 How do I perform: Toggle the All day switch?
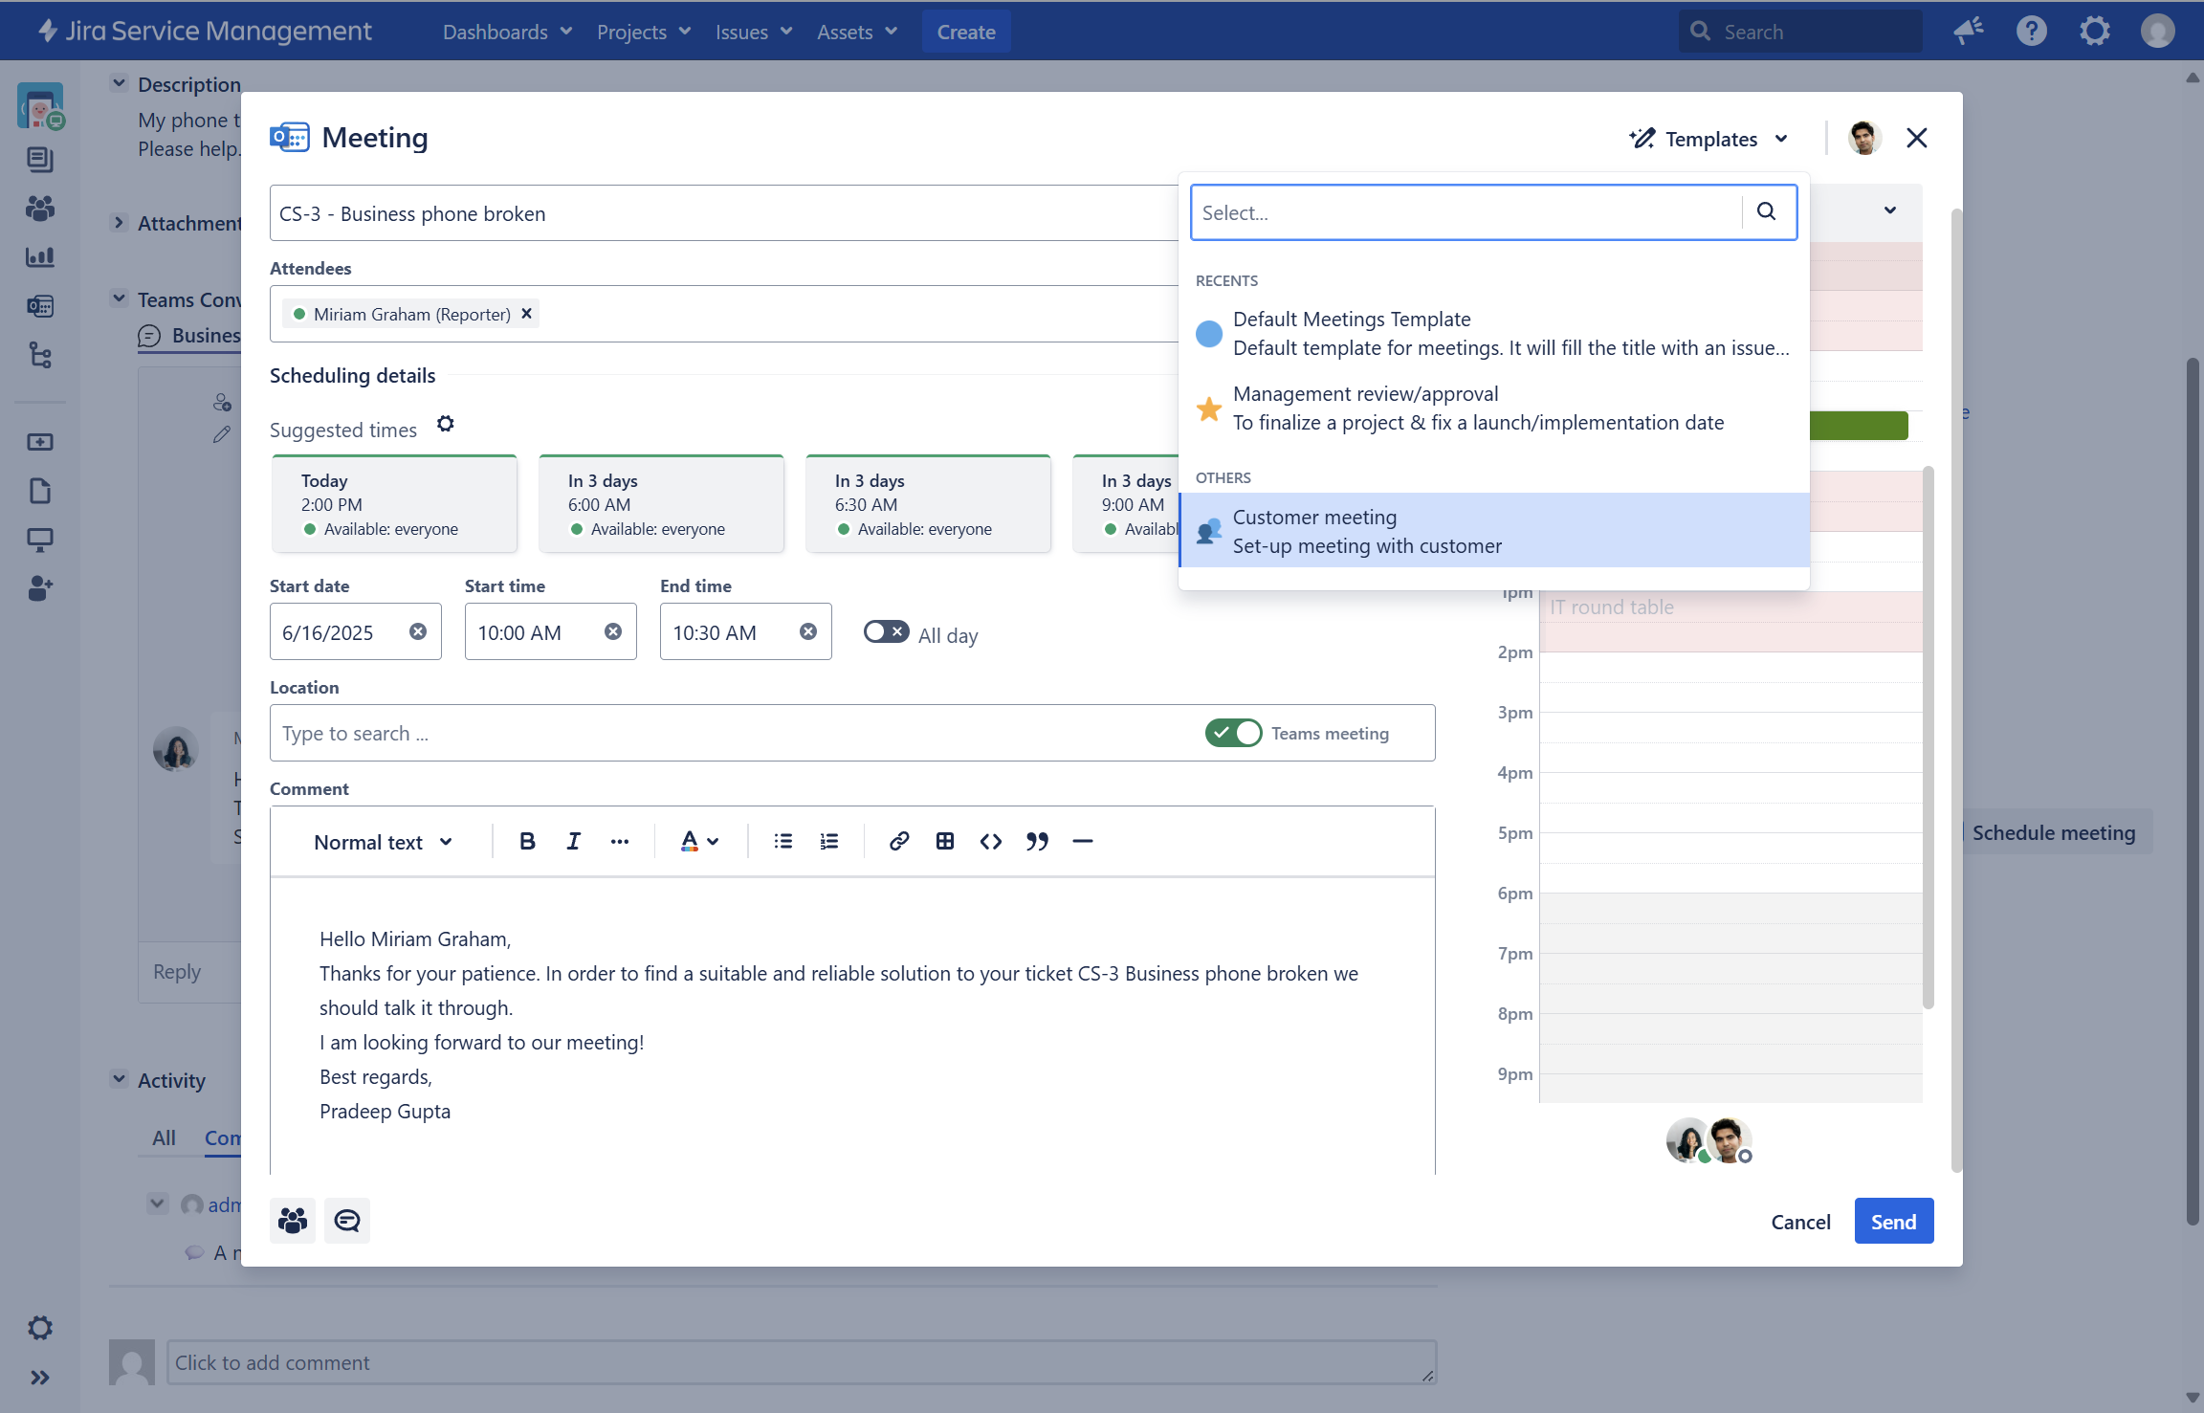point(886,631)
